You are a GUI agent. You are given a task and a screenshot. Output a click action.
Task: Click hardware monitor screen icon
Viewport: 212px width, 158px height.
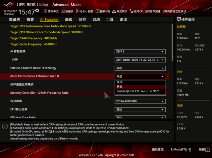pyautogui.click(x=179, y=19)
